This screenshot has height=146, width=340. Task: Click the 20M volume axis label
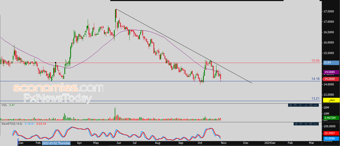[x=326, y=108]
